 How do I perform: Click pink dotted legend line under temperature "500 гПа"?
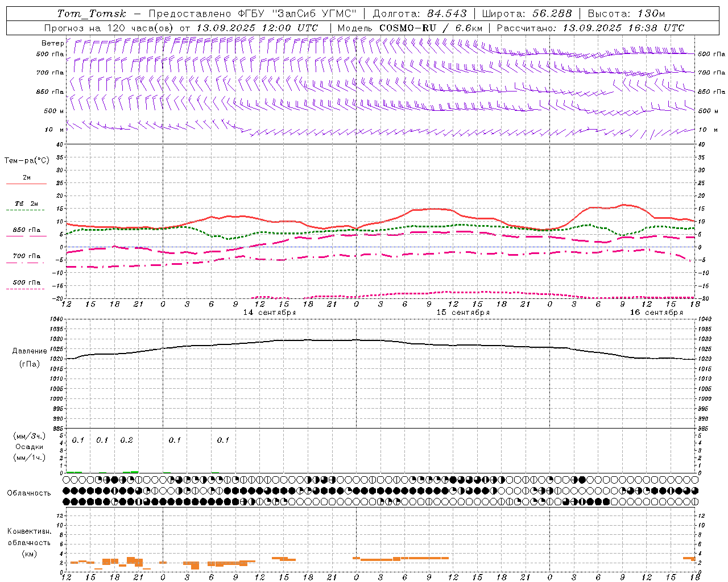26,289
